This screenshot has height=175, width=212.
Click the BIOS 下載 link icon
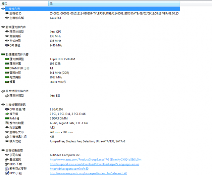tap(7, 164)
